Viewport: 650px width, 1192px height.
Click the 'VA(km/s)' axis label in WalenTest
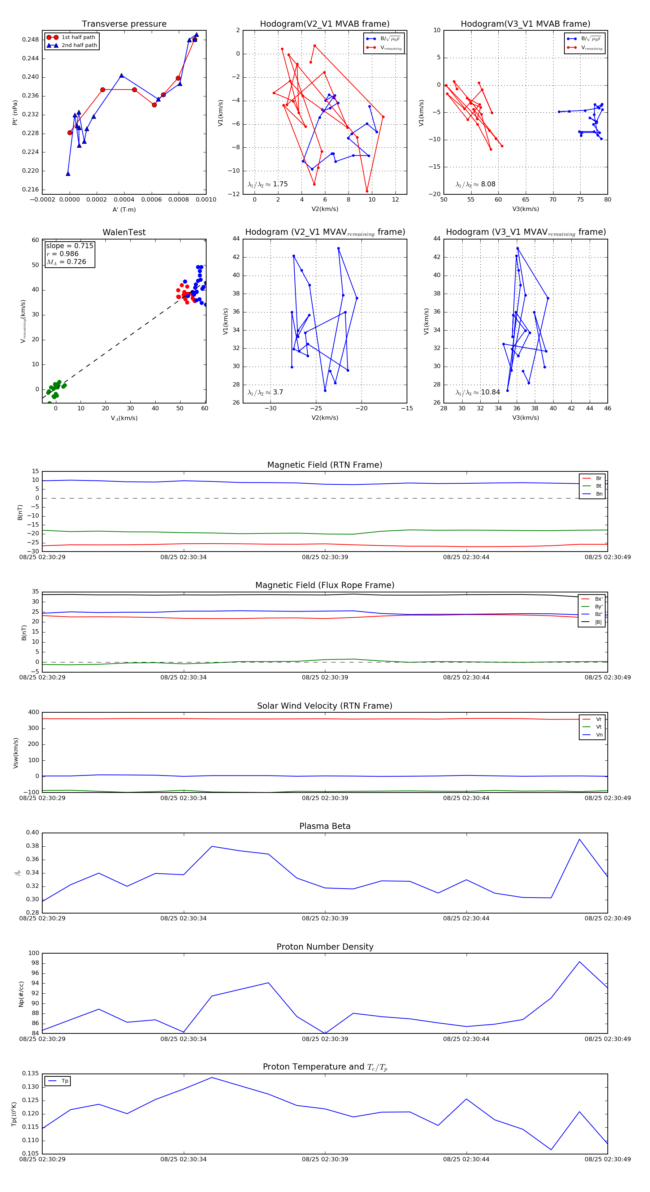click(124, 418)
